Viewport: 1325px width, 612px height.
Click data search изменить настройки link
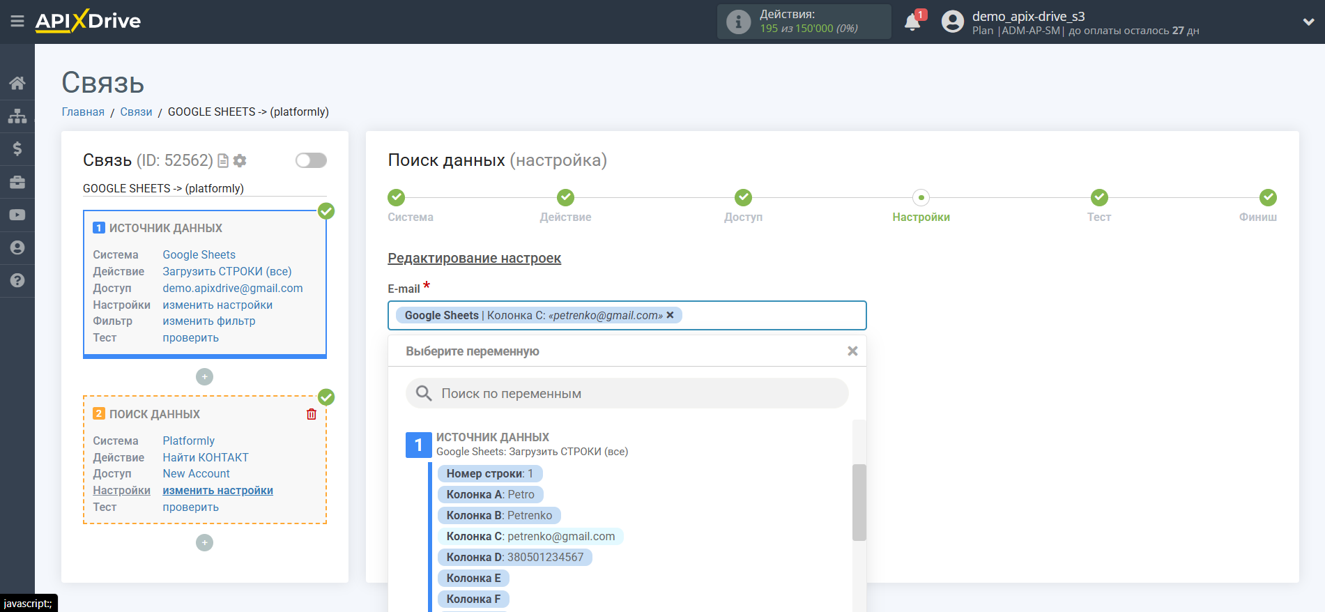[x=217, y=490]
